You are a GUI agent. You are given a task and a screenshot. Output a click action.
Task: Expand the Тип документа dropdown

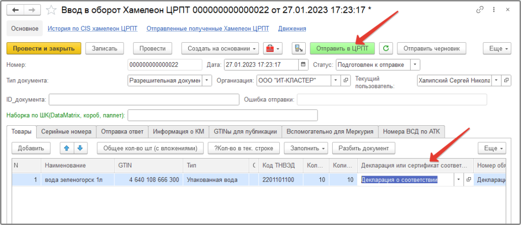(207, 80)
